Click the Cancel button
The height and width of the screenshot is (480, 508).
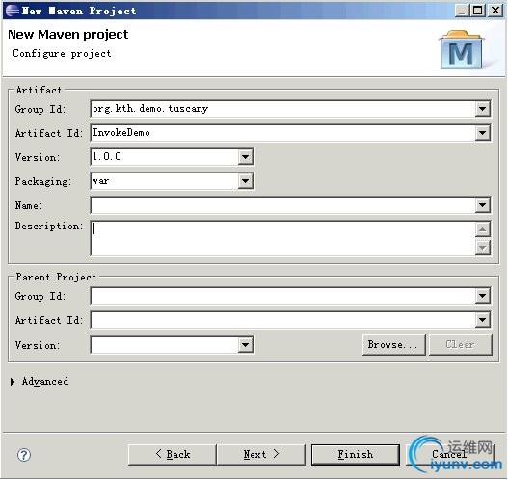point(449,455)
